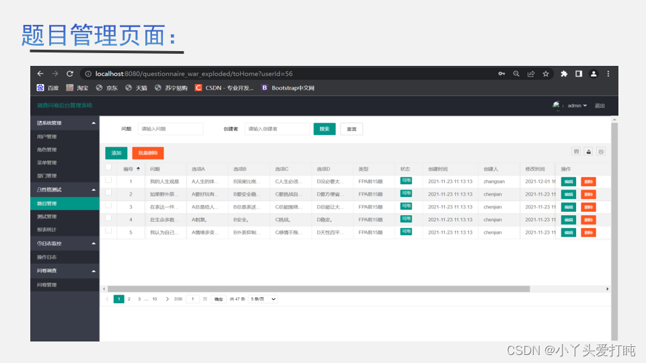This screenshot has width=646, height=363.
Task: Click the orange 批量删除 button
Action: [x=148, y=153]
